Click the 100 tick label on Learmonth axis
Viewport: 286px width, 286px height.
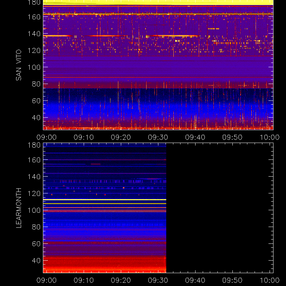[34, 210]
